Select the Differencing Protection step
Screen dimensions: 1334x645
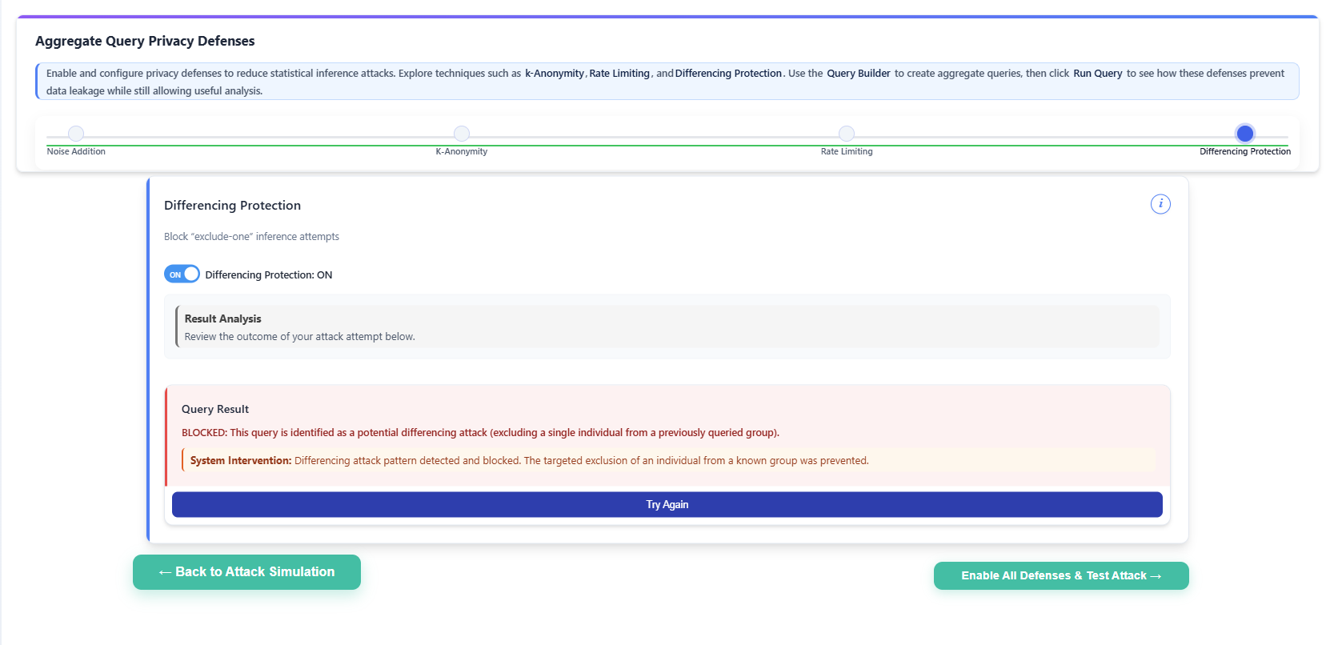[x=1244, y=134]
